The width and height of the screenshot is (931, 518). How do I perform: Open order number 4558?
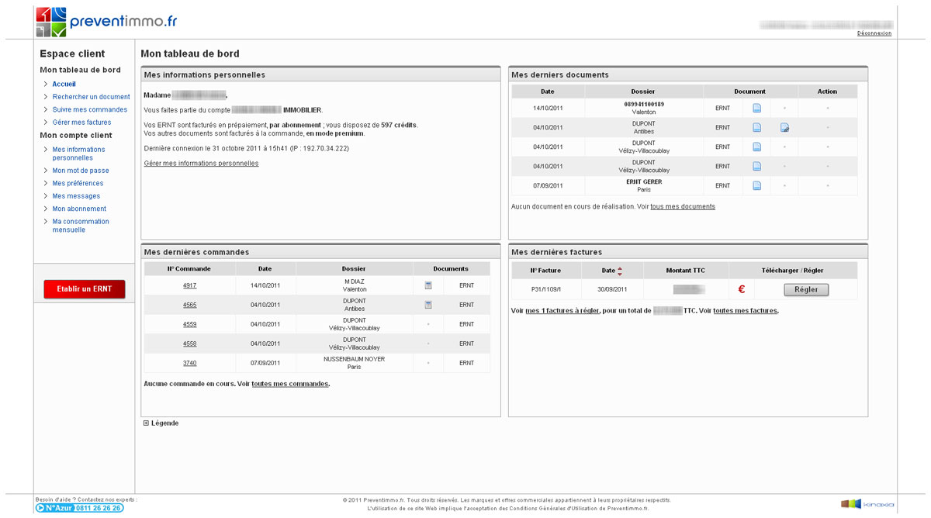pyautogui.click(x=190, y=344)
